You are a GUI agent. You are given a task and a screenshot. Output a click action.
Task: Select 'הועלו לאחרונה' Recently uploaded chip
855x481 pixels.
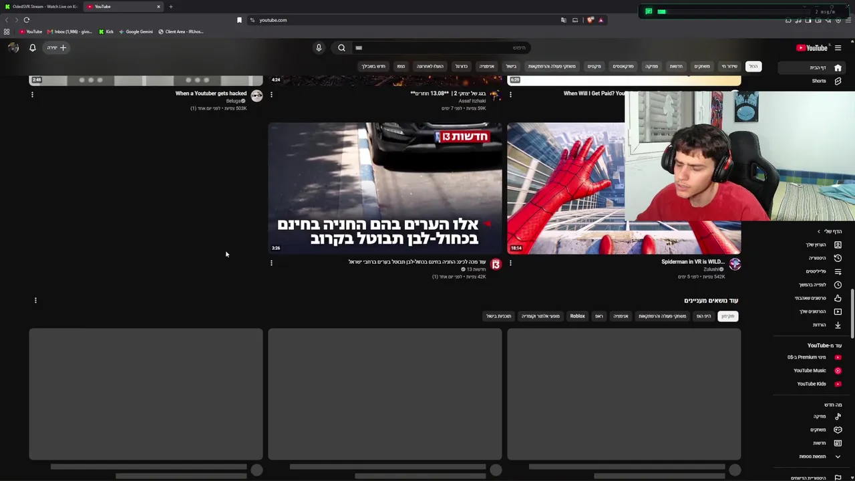(x=430, y=66)
